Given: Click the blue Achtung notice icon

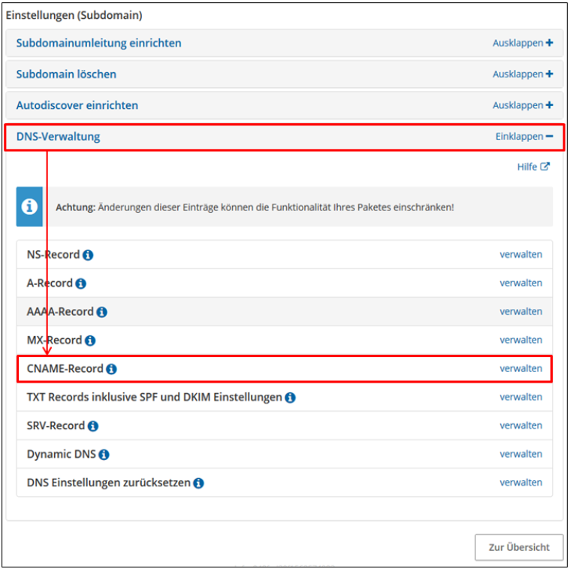Looking at the screenshot, I should [x=29, y=207].
